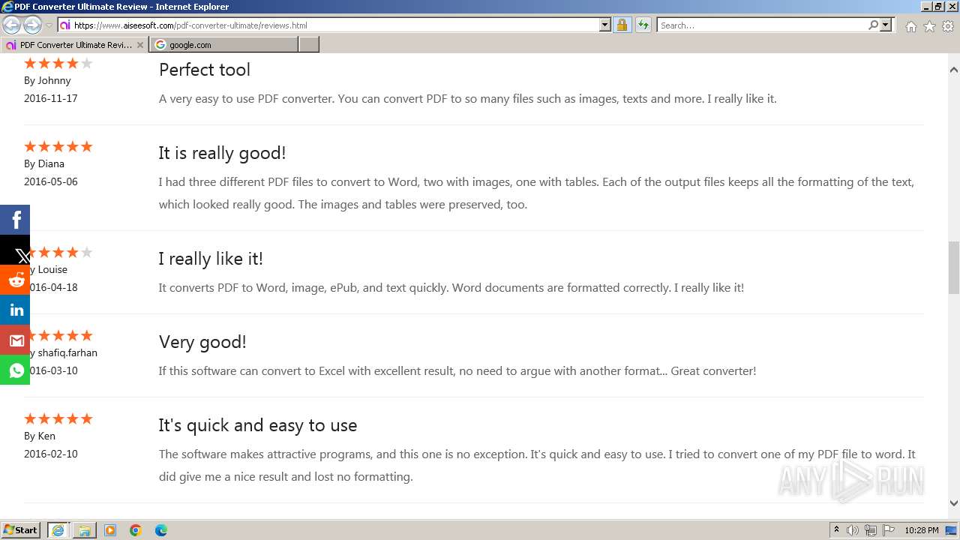This screenshot has width=960, height=540.
Task: Click the search magnifier icon
Action: tap(873, 25)
